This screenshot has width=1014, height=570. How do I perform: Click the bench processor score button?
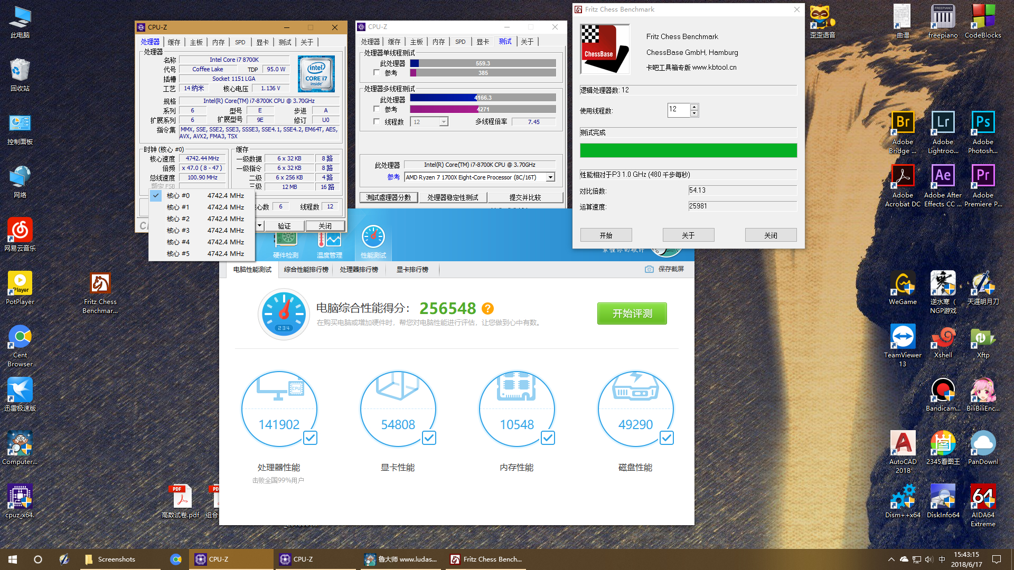pos(389,197)
